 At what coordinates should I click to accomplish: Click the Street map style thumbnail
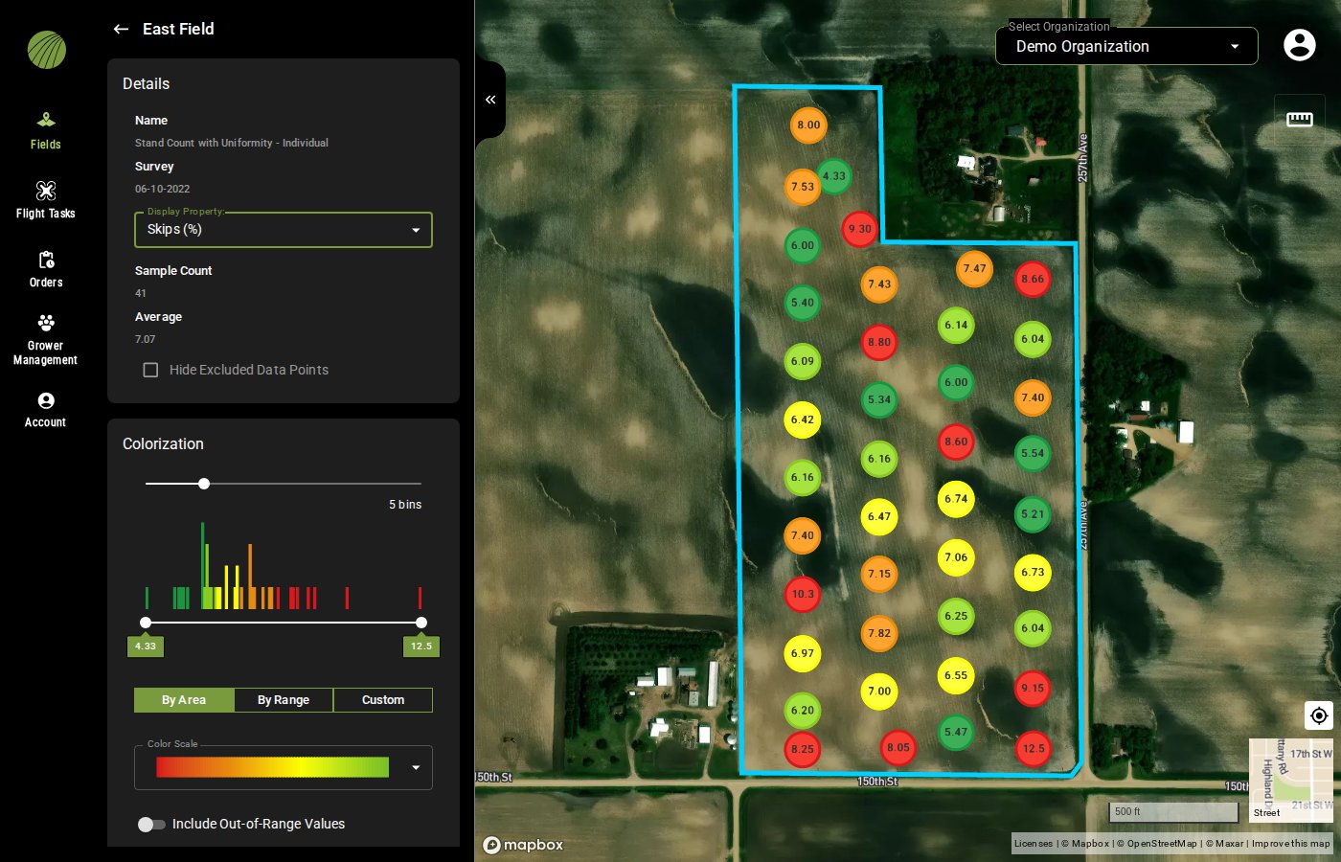click(1291, 781)
